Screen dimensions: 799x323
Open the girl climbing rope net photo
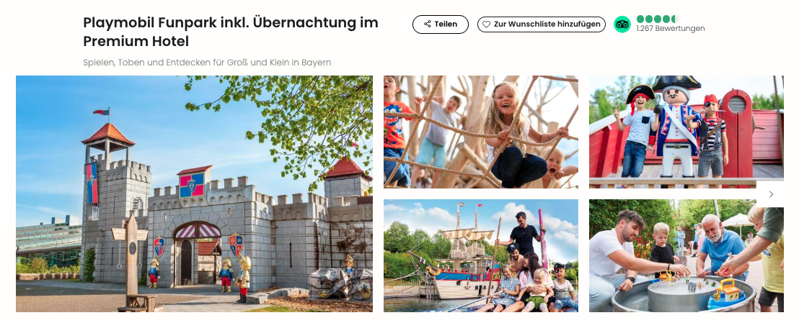click(481, 132)
